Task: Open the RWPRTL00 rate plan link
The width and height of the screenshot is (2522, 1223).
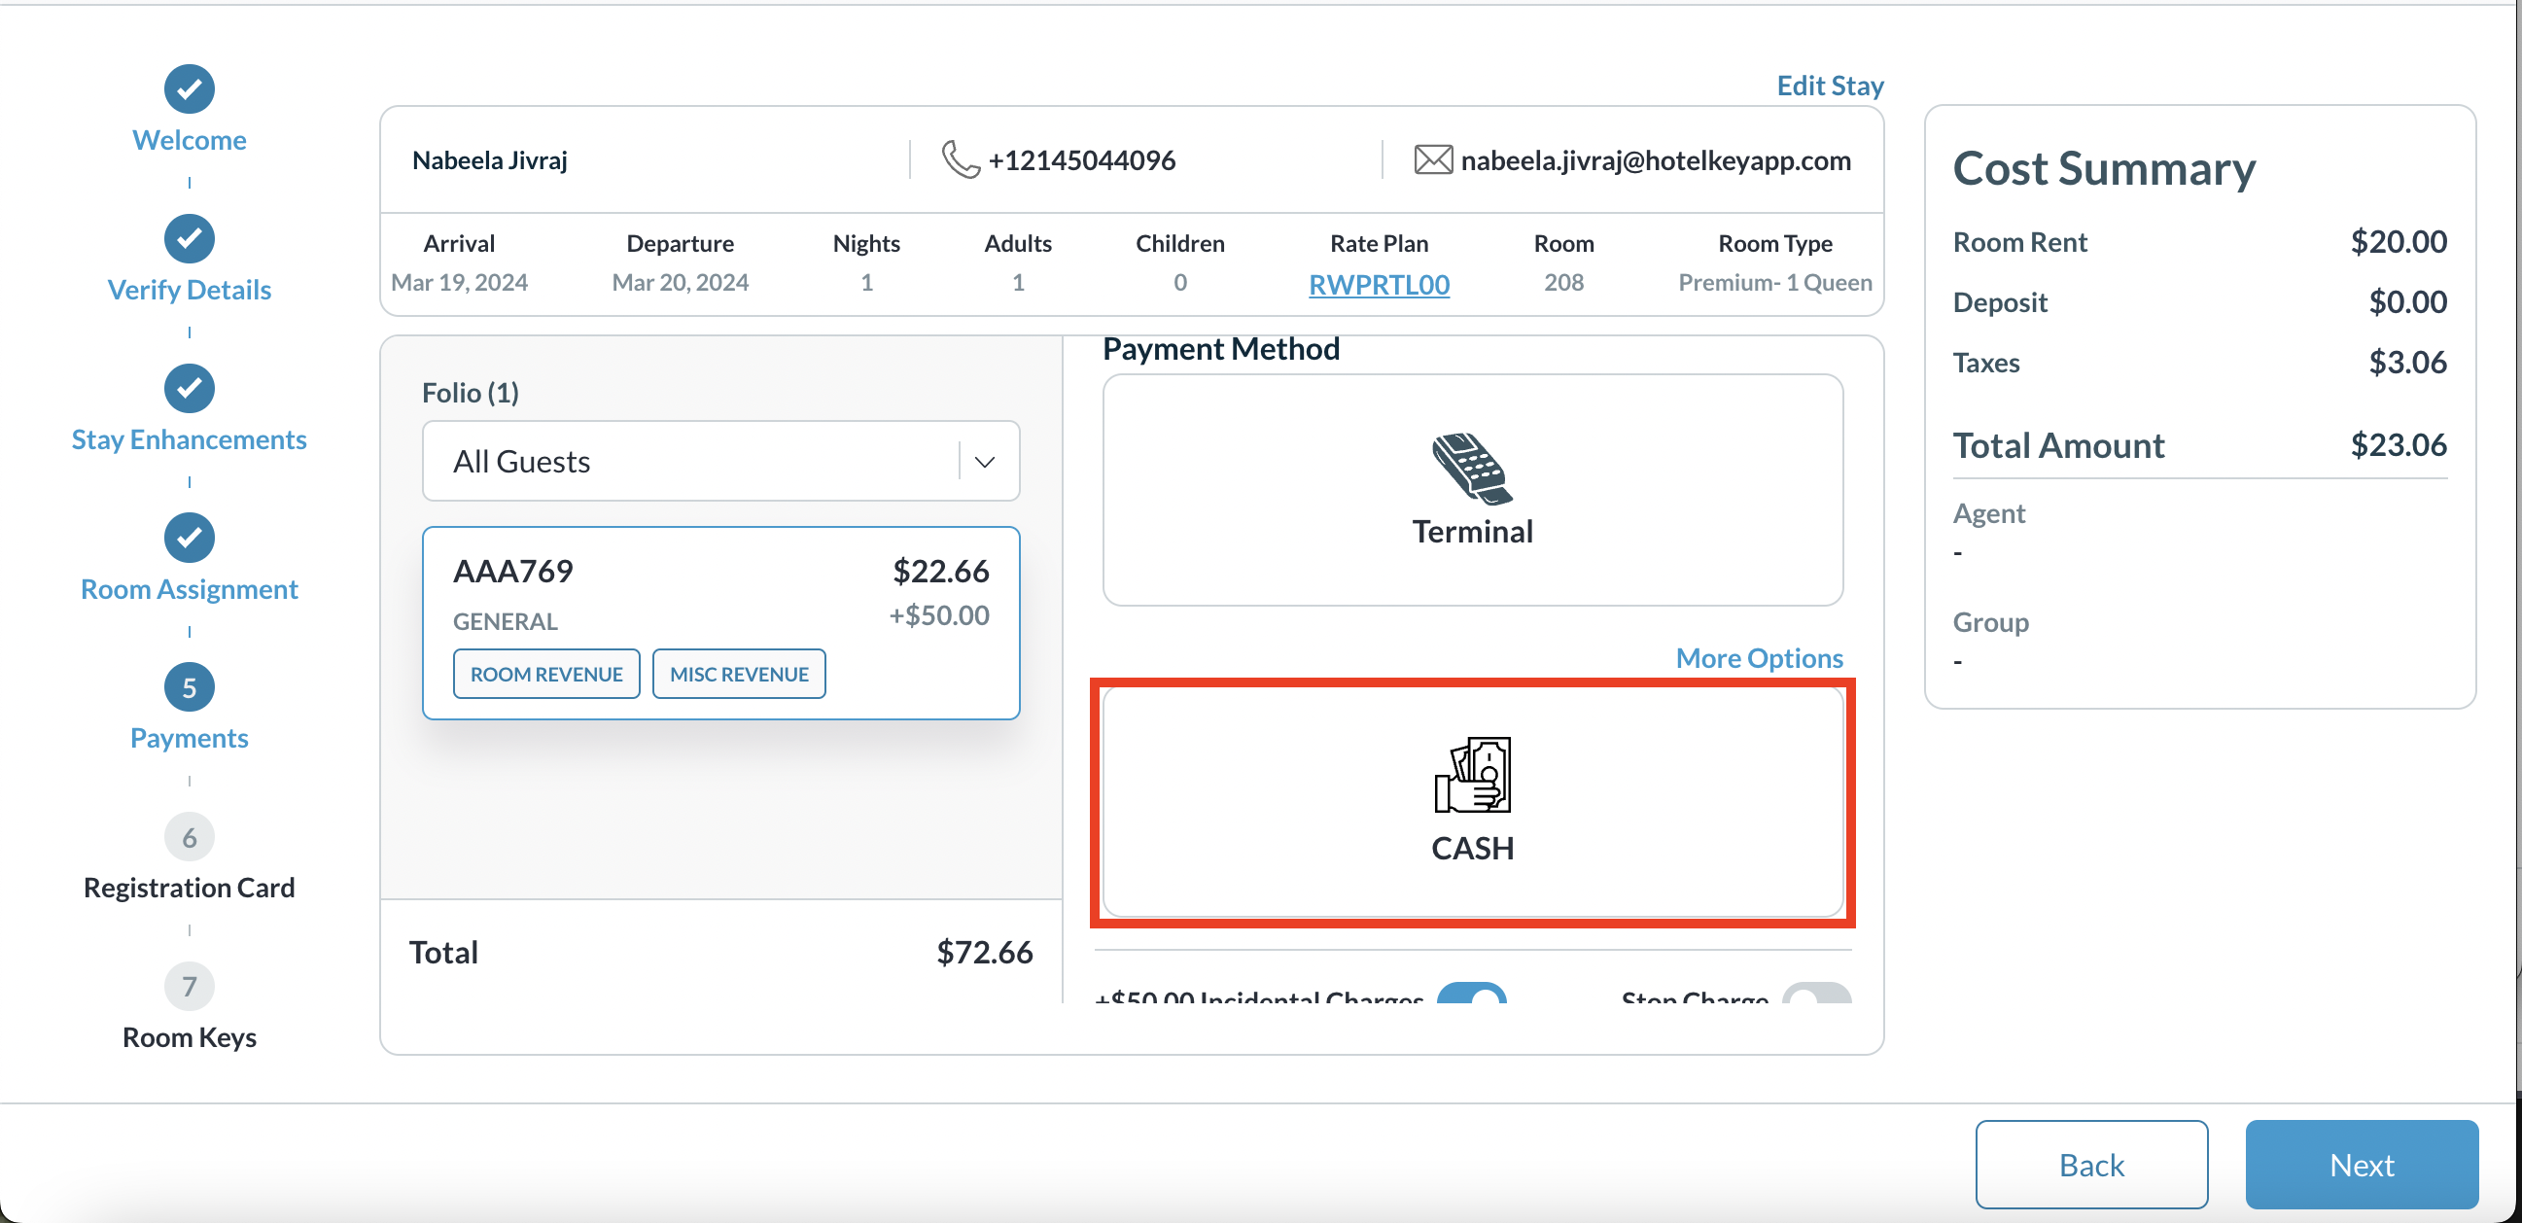Action: coord(1379,284)
